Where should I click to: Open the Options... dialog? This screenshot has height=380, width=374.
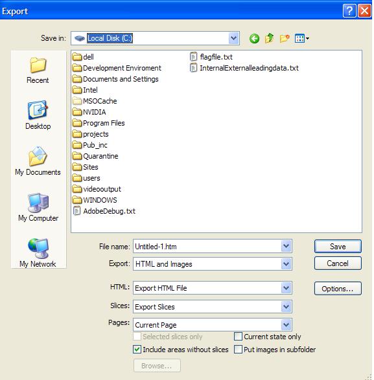click(338, 288)
